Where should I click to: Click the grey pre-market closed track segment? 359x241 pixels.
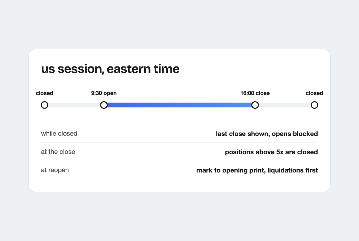(74, 105)
